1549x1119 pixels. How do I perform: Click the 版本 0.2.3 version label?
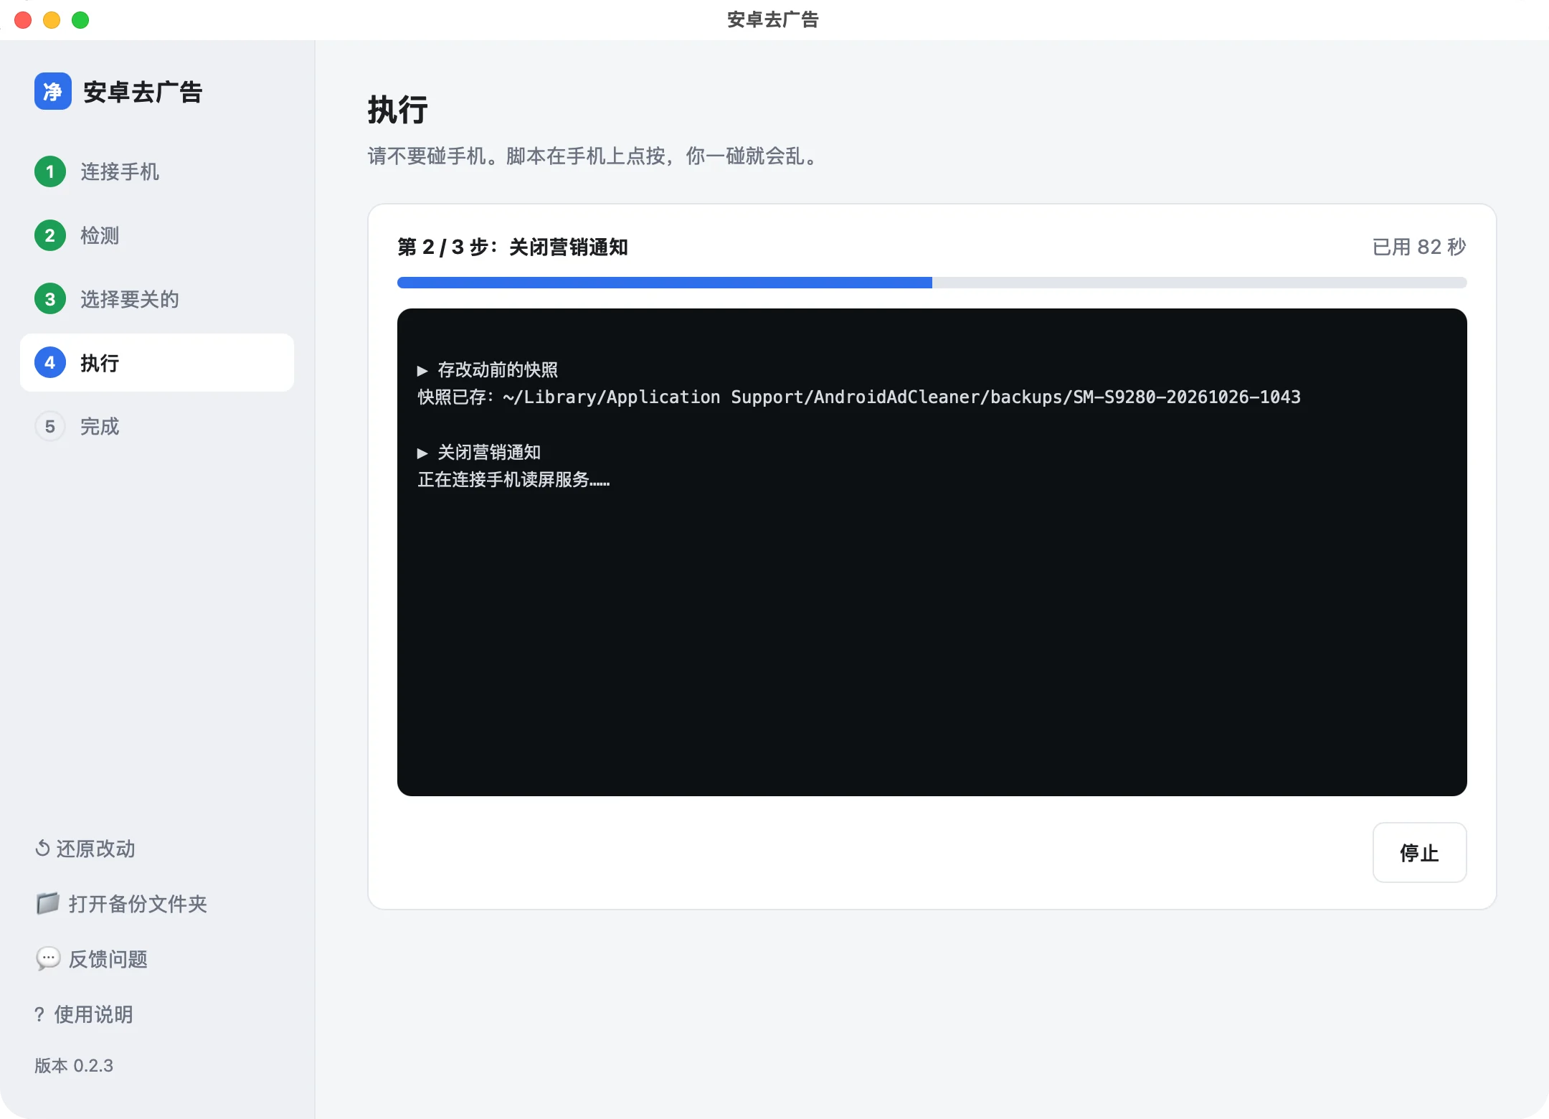(x=74, y=1066)
